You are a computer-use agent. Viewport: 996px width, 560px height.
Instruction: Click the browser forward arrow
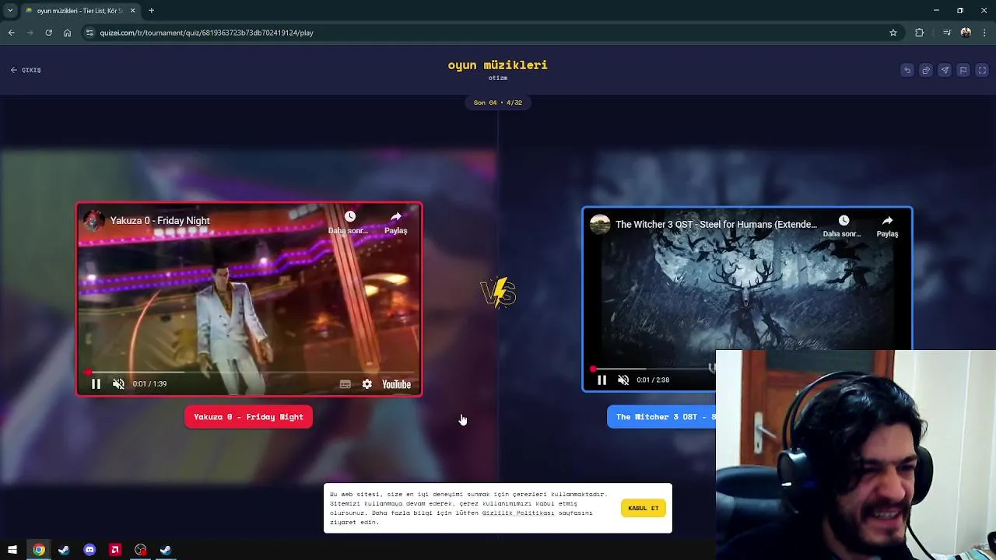tap(30, 33)
